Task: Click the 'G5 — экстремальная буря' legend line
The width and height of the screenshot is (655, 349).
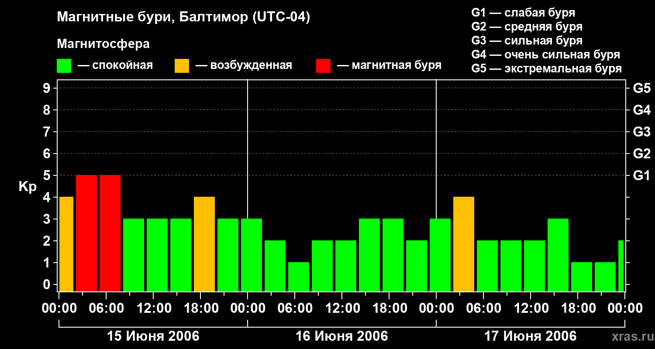Action: pyautogui.click(x=547, y=68)
